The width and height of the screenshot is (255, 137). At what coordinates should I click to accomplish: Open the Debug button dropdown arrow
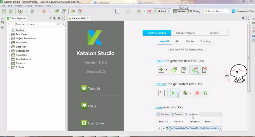coord(144,11)
